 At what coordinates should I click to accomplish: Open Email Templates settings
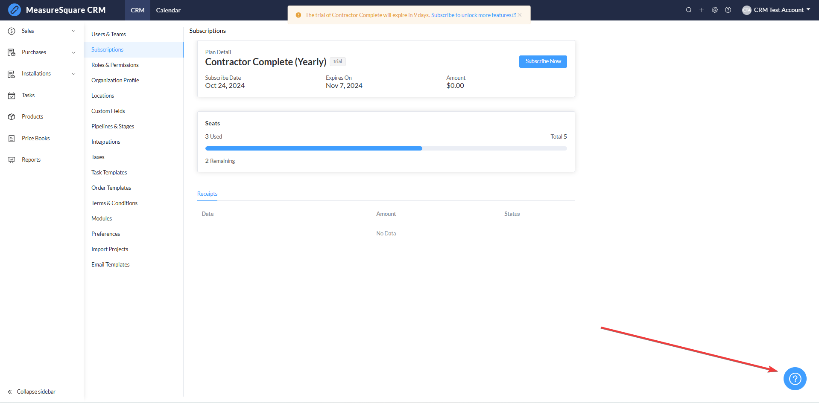coord(134,265)
